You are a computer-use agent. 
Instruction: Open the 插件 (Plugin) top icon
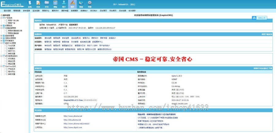[x=72, y=4]
